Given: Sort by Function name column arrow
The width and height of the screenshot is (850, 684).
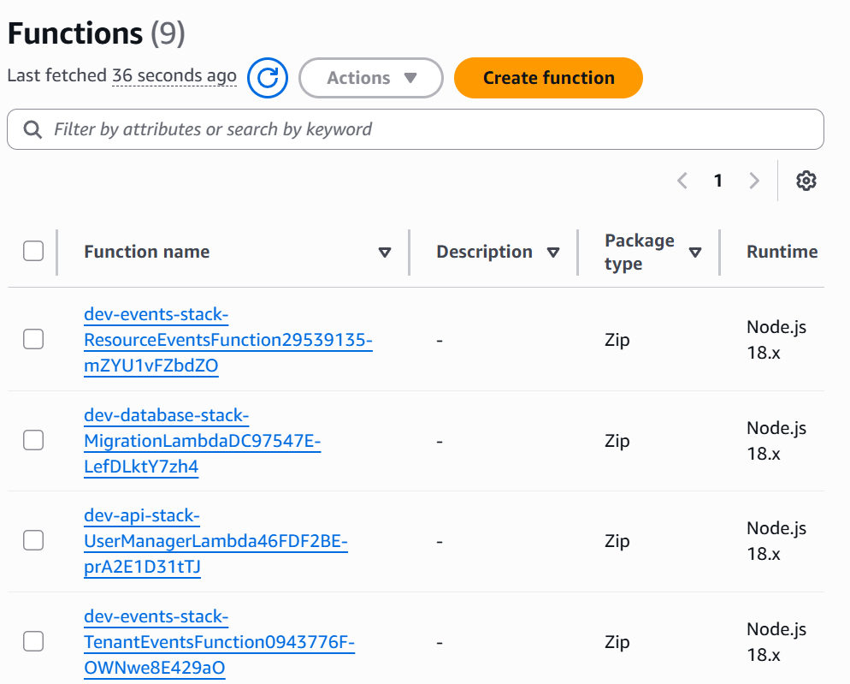Looking at the screenshot, I should pyautogui.click(x=385, y=253).
